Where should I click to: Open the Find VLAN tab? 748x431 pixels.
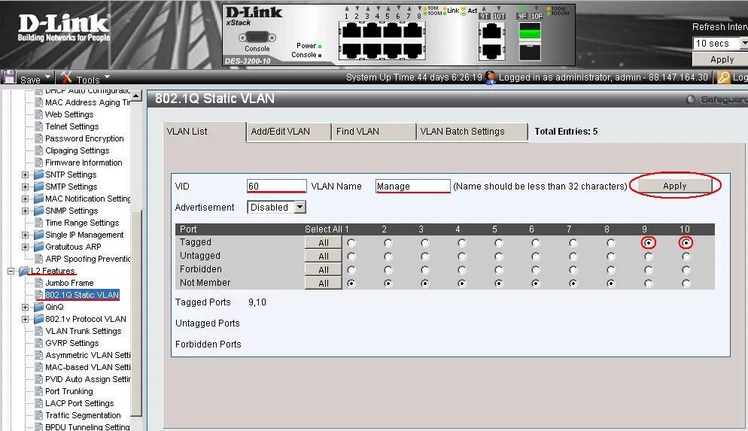pyautogui.click(x=373, y=132)
